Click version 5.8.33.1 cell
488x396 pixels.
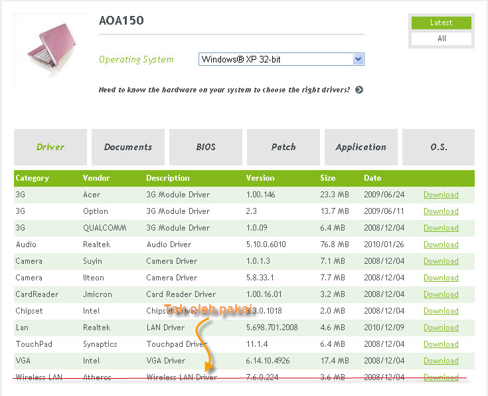[x=260, y=278]
